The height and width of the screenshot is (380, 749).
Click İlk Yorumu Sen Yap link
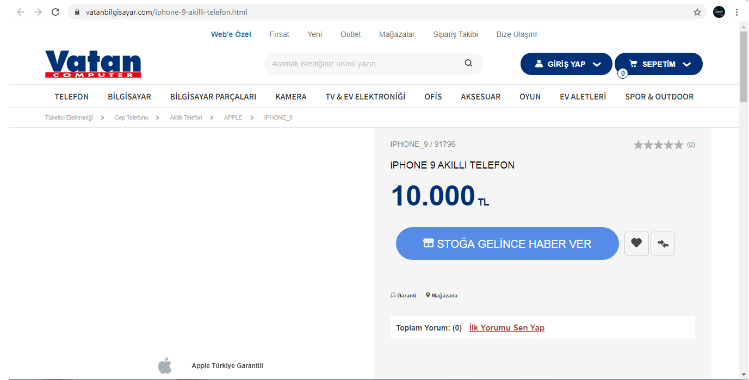(x=507, y=328)
